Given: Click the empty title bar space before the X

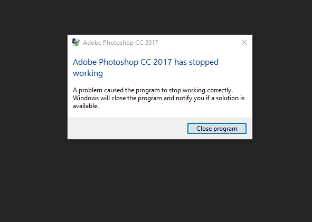Looking at the screenshot, I should [x=199, y=42].
